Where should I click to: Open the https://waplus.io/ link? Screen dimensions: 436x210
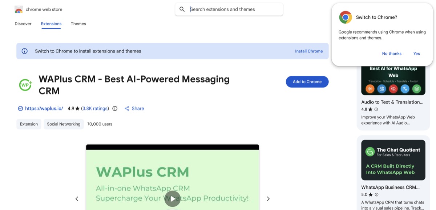[44, 109]
